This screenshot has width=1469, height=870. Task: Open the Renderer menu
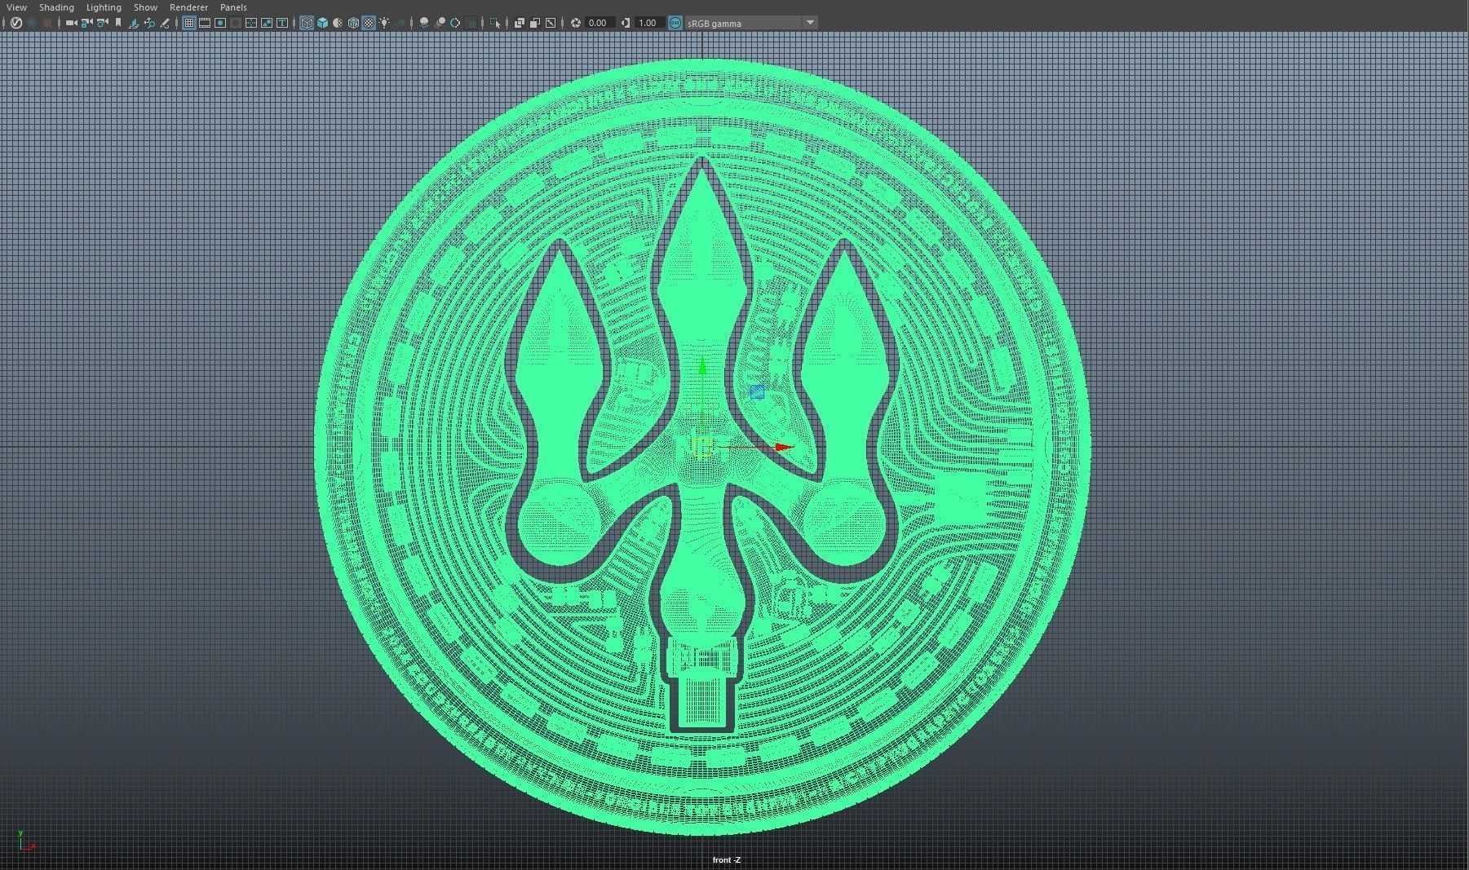tap(188, 7)
